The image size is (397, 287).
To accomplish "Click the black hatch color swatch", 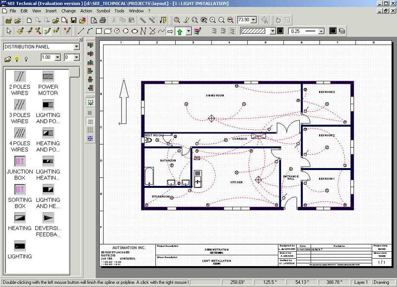I will click(x=280, y=31).
